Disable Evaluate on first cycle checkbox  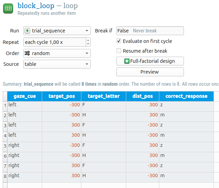[119, 41]
